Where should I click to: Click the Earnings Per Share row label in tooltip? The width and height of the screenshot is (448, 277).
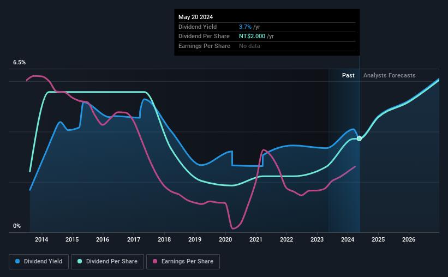[x=204, y=46]
